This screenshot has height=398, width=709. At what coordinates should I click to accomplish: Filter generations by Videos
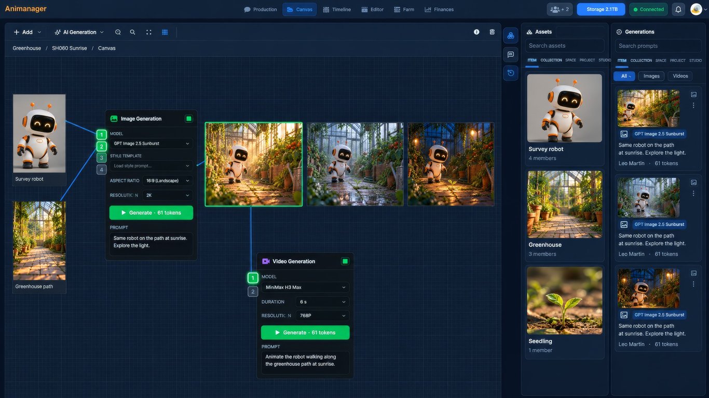tap(680, 76)
